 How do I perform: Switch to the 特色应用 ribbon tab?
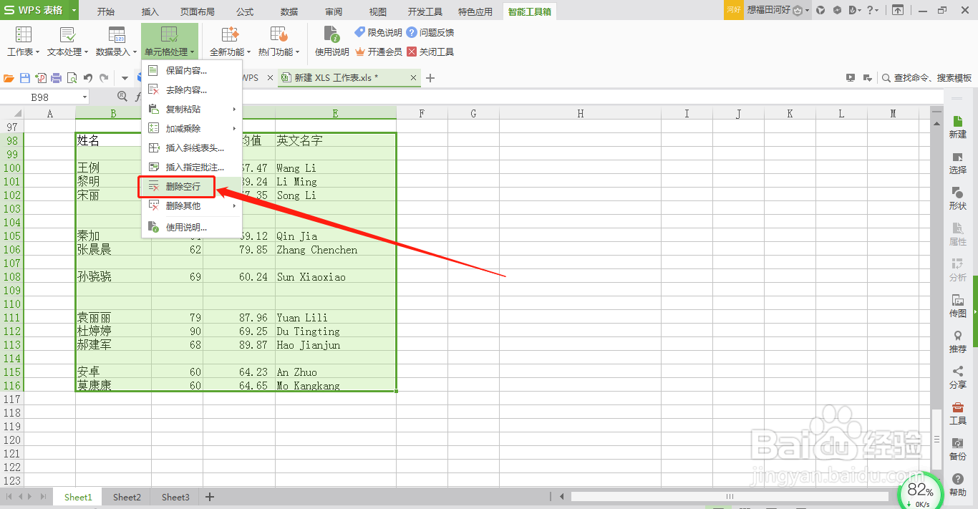[x=475, y=11]
